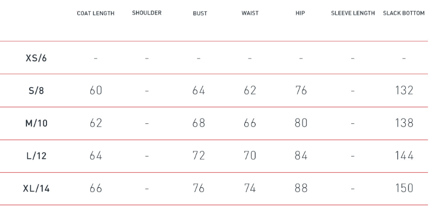This screenshot has width=429, height=210.
Task: Click the SLEEVE LENGTH column header
Action: pos(353,13)
